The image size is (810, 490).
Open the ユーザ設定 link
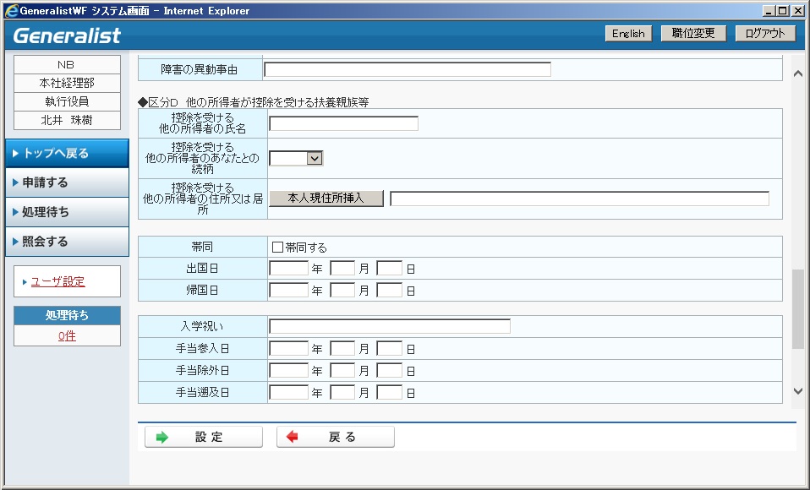(x=57, y=282)
